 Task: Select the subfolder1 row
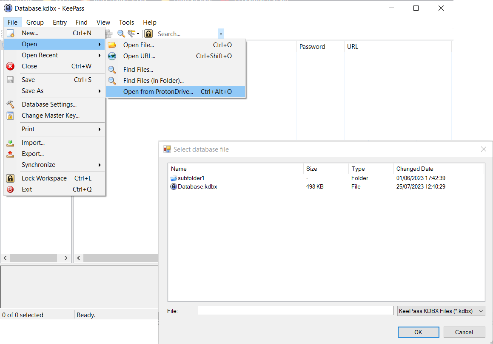tap(326, 178)
